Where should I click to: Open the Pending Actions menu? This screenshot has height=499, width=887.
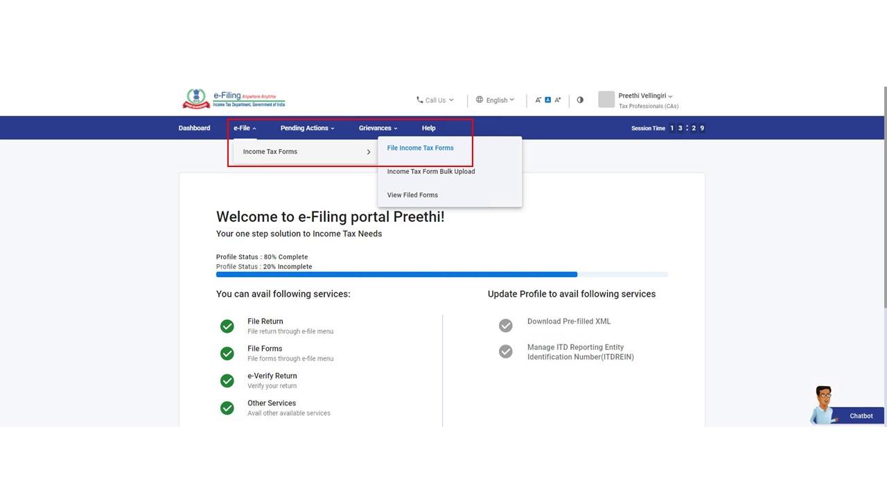click(x=307, y=128)
